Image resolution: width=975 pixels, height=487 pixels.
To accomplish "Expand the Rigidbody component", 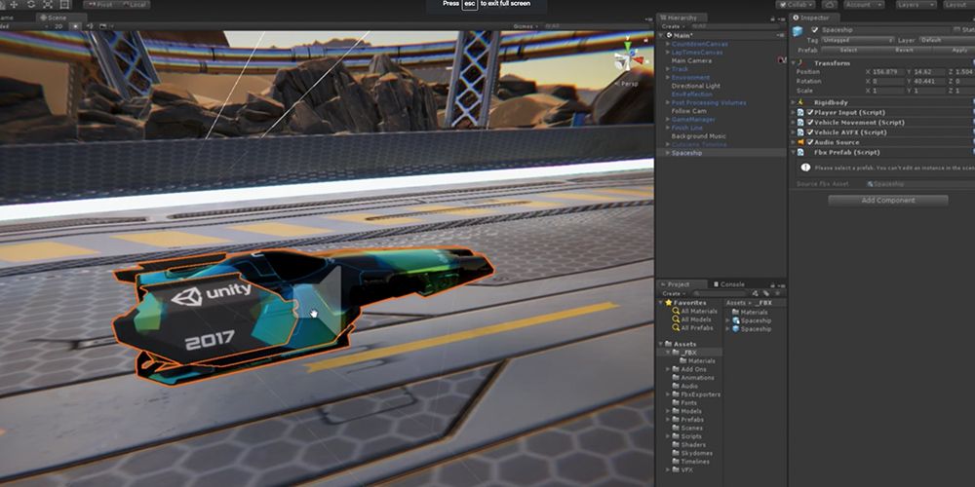I will (794, 102).
